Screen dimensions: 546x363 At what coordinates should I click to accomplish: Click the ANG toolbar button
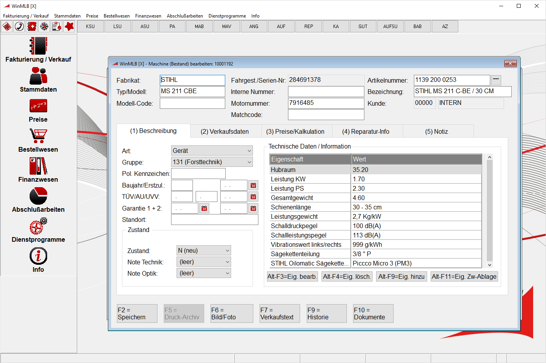tap(254, 27)
